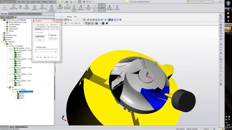Collapse MBL operation [6] node
232x130 pixels.
10,81
